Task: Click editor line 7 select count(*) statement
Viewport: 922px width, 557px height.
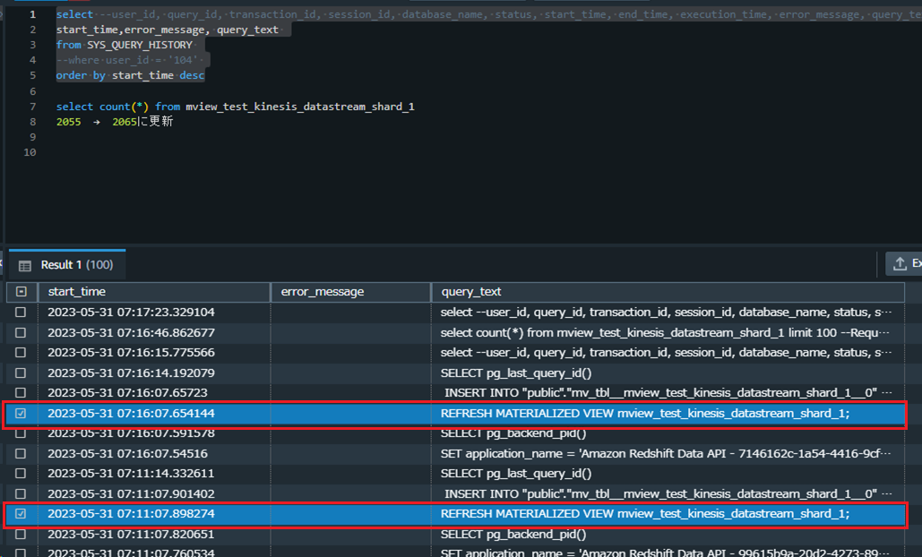Action: point(235,107)
